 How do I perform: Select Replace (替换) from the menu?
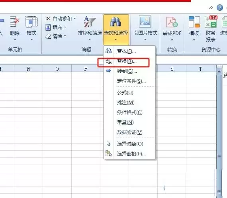point(127,61)
